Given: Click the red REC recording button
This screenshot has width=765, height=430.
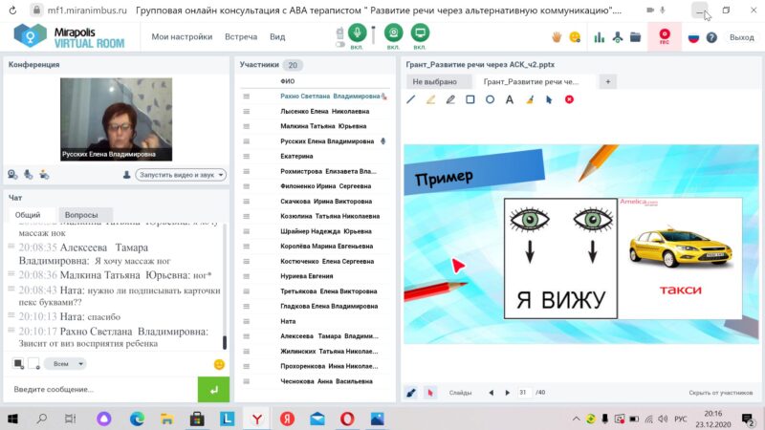Looking at the screenshot, I should 665,36.
